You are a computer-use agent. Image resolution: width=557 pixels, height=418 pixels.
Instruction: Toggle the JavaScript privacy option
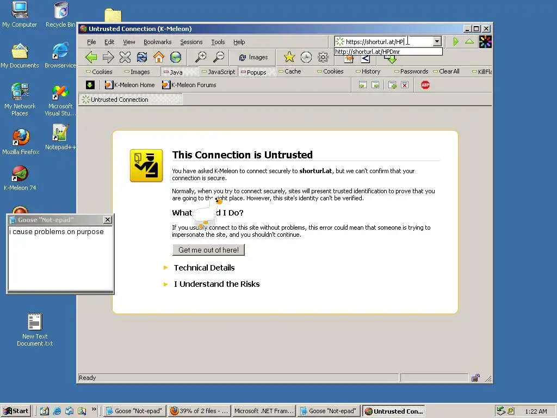pos(219,72)
